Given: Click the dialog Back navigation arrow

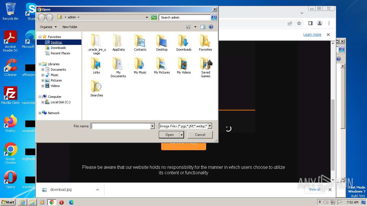Looking at the screenshot, I should click(x=42, y=17).
